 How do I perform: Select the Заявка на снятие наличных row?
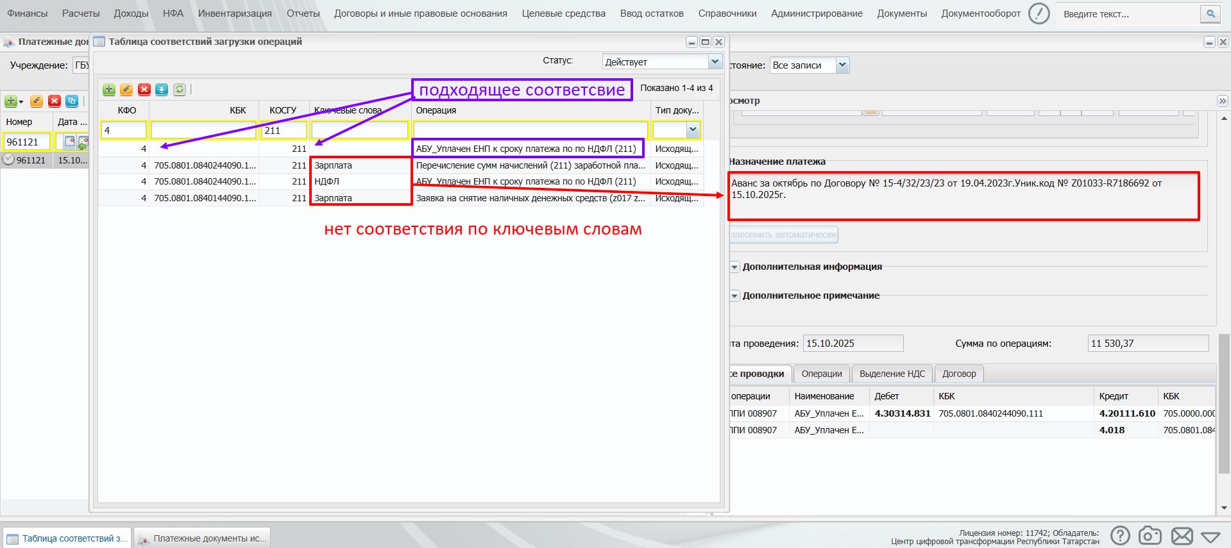401,198
